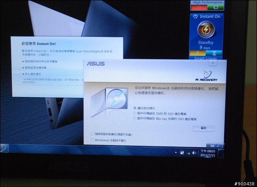Viewport: 257px width, 187px height.
Task: Click the High Performance label
Action: click(207, 2)
